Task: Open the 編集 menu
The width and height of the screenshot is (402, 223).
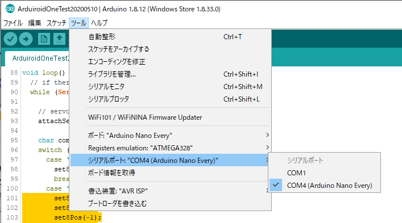Action: pyautogui.click(x=35, y=23)
